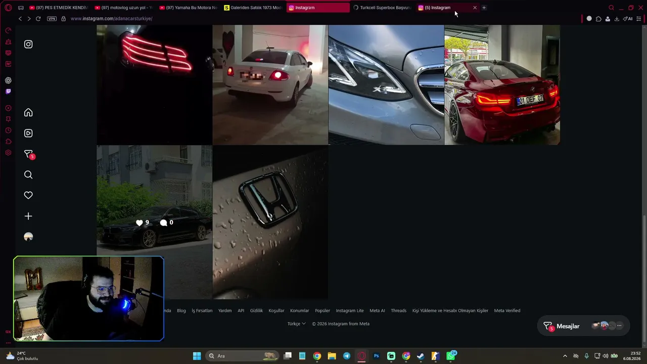Open the browser account profile icon

tap(608, 19)
